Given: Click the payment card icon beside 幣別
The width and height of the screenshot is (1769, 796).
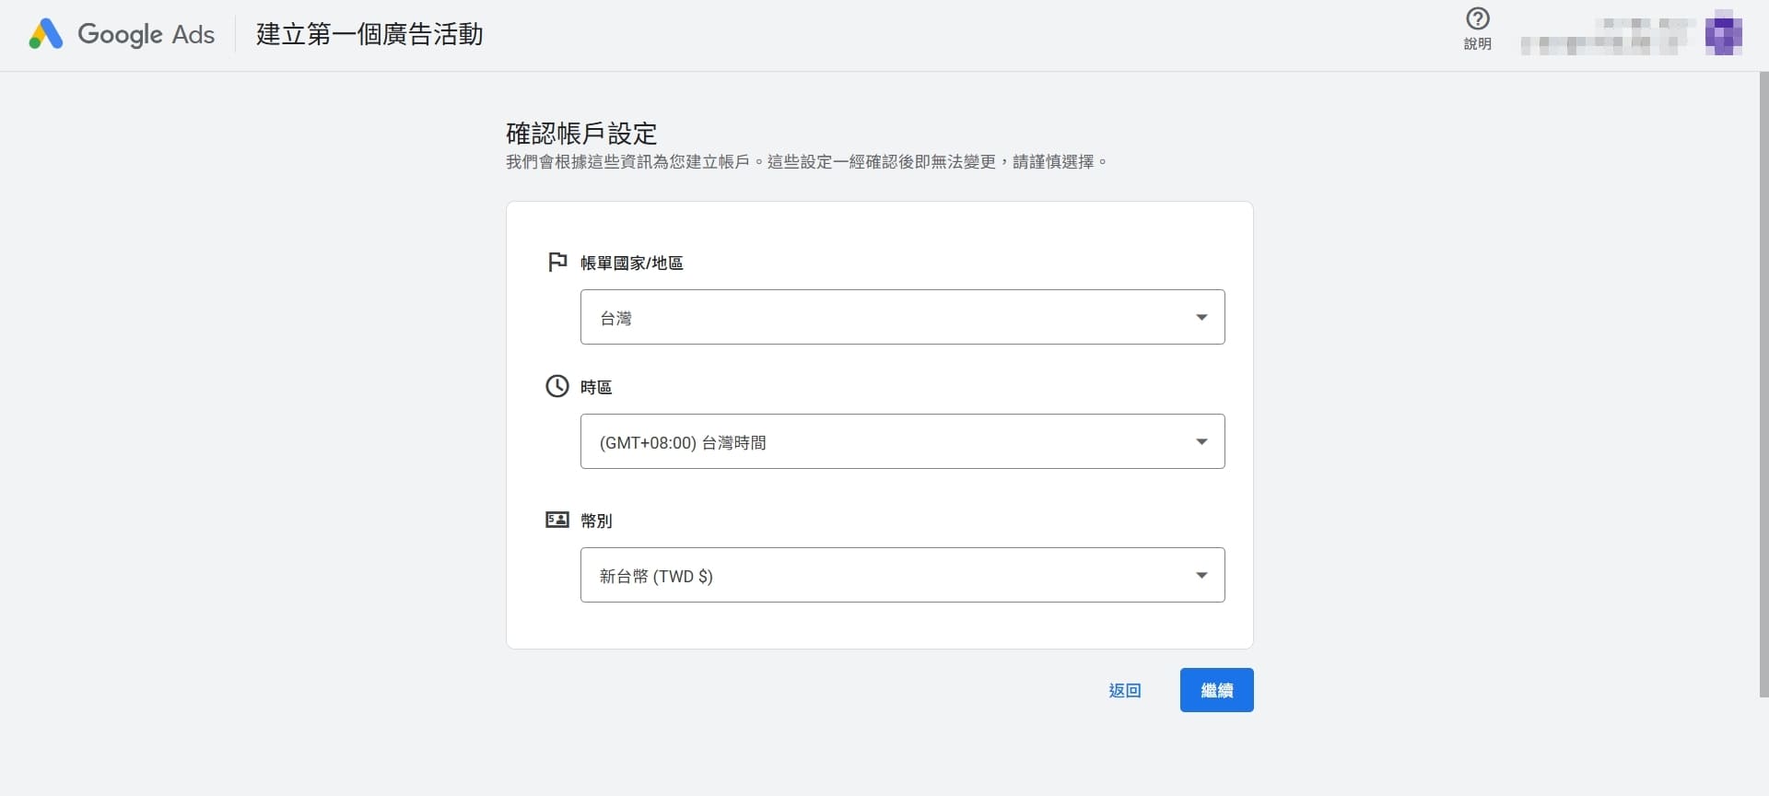Looking at the screenshot, I should click(556, 520).
